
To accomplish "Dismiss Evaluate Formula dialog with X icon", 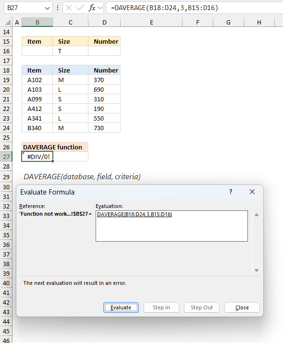I will [x=252, y=192].
